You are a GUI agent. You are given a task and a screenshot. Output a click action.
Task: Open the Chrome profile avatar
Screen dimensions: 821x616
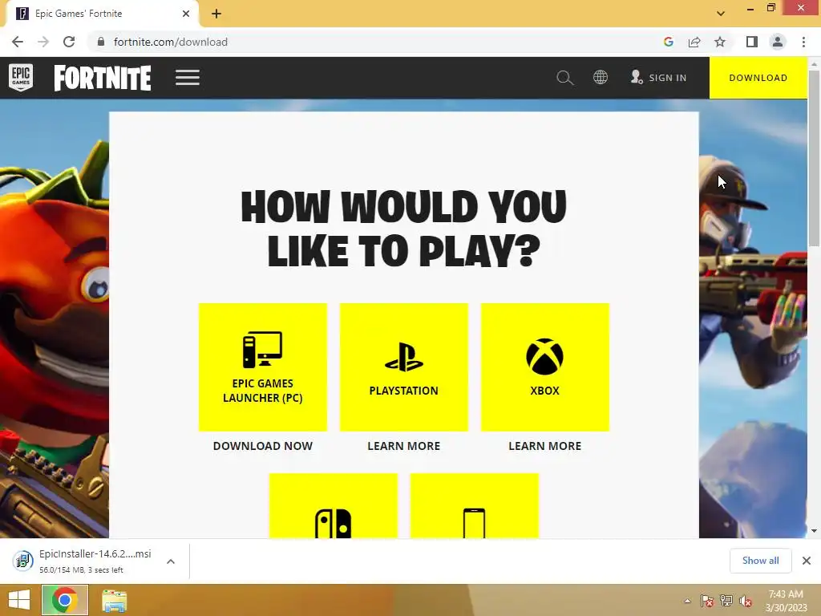point(778,42)
